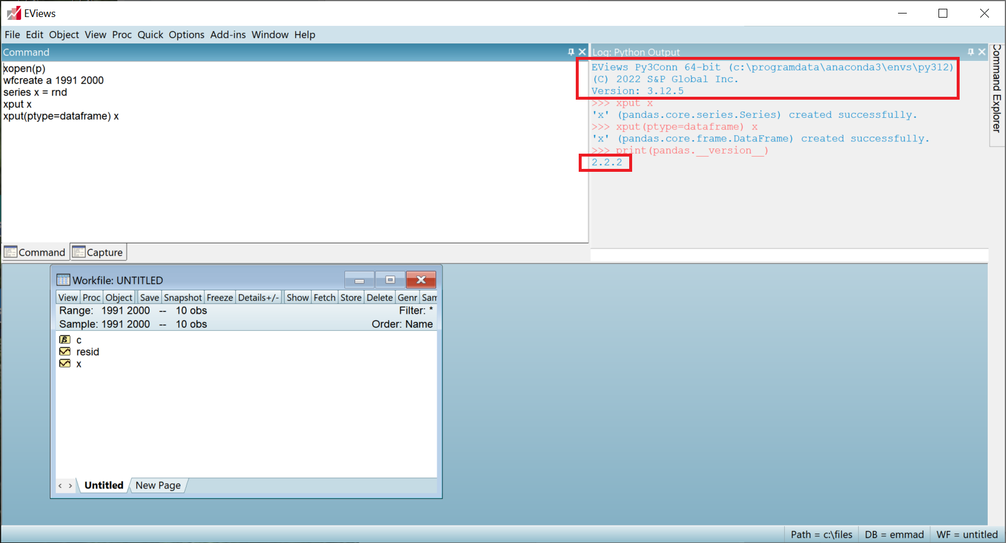Open the New Page workfile tab
The width and height of the screenshot is (1006, 543).
(158, 485)
